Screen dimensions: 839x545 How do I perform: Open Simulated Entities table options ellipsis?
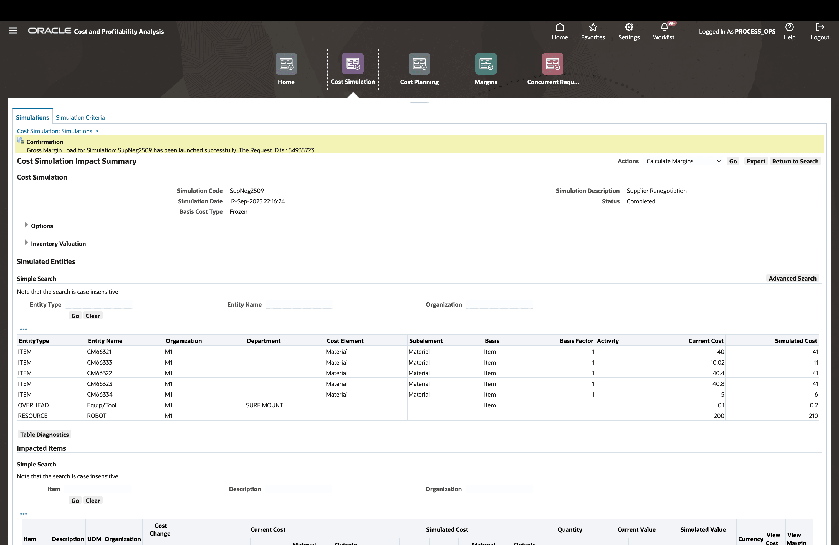tap(23, 329)
